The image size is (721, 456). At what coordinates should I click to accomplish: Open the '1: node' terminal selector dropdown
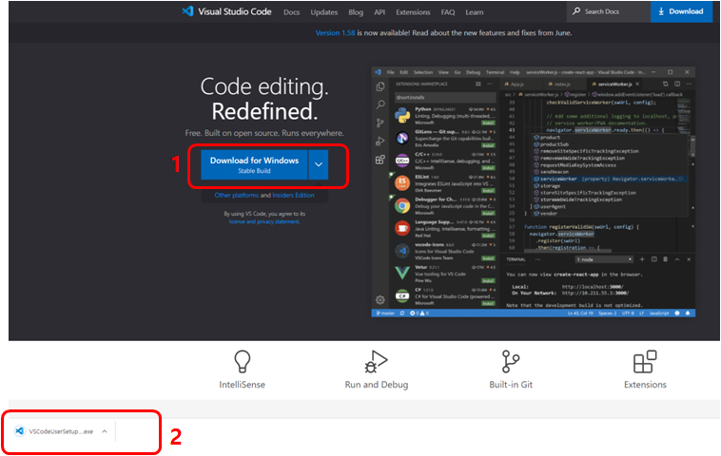click(604, 259)
